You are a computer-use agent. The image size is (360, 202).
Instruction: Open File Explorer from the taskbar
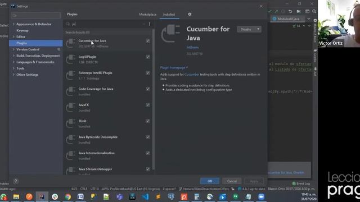pos(16,197)
